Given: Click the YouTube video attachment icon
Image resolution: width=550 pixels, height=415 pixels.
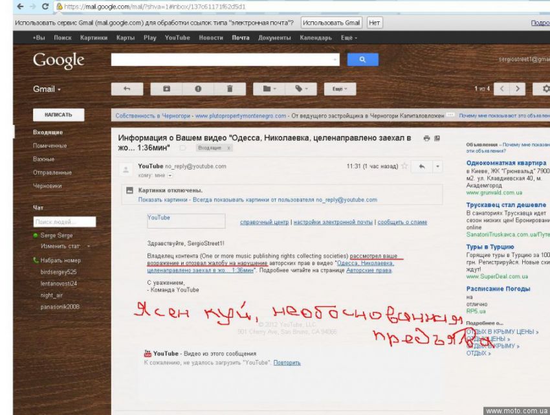Looking at the screenshot, I should pyautogui.click(x=148, y=353).
